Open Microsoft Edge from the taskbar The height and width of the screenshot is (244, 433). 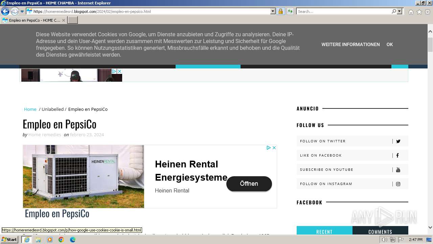pos(73,240)
